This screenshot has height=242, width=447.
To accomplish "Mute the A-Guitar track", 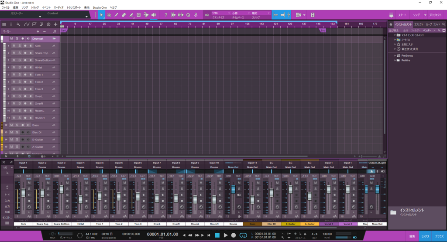I will (11, 147).
